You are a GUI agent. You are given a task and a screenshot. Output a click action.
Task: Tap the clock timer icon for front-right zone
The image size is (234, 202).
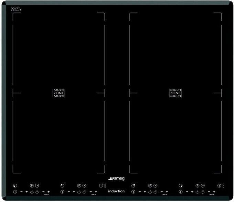pyautogui.click(x=203, y=186)
